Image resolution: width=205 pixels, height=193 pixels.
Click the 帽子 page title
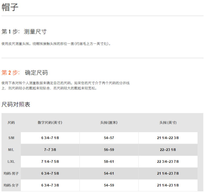[10, 7]
